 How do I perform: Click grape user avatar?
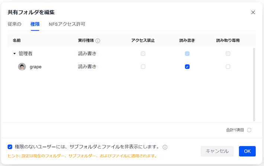(22, 67)
